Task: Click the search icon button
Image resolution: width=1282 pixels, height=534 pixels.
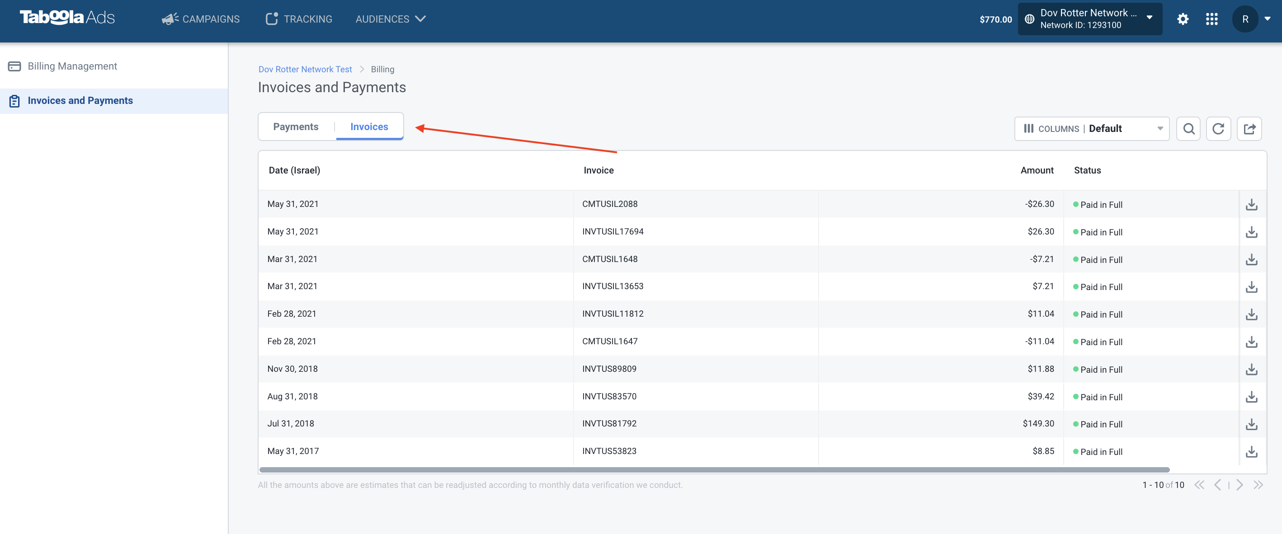Action: click(1188, 129)
